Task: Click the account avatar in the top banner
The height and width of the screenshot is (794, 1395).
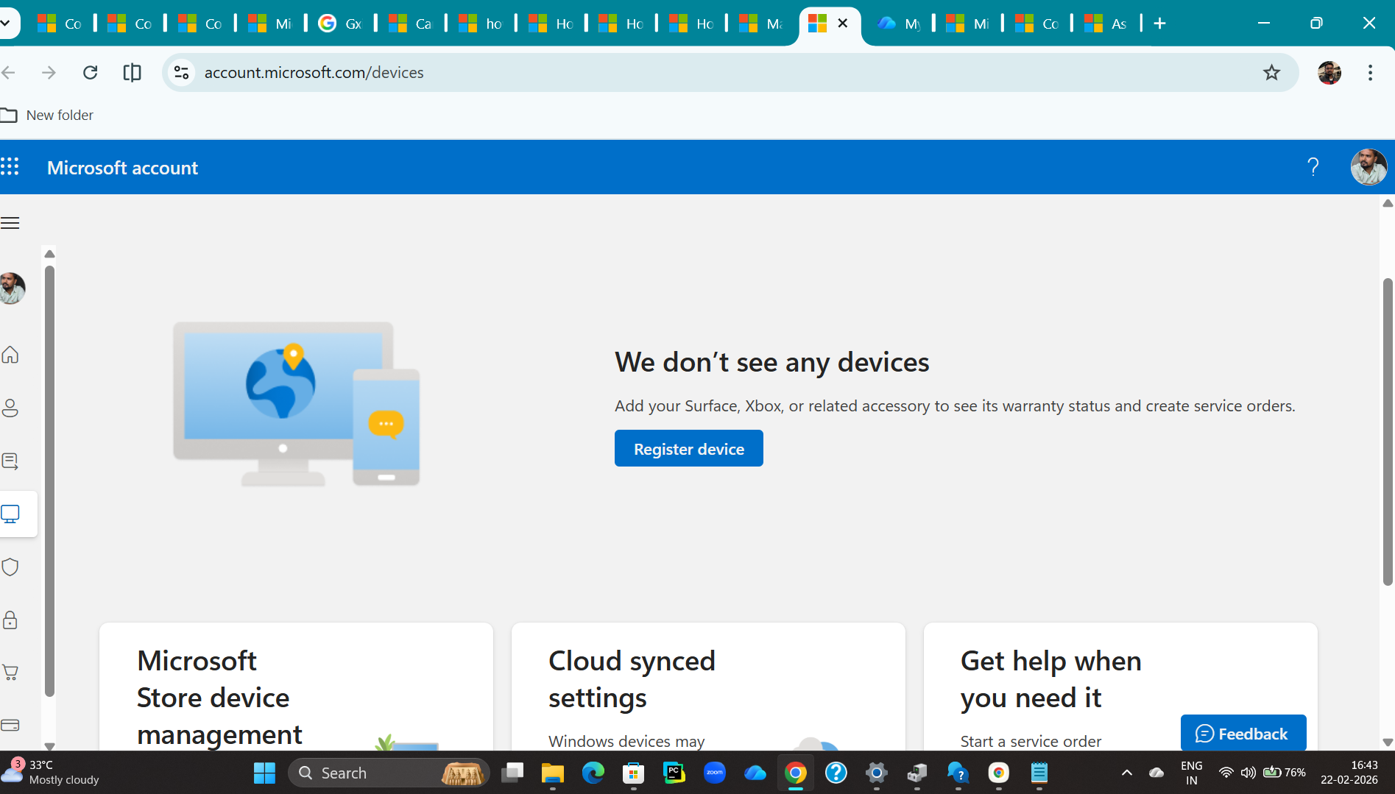Action: (x=1368, y=167)
